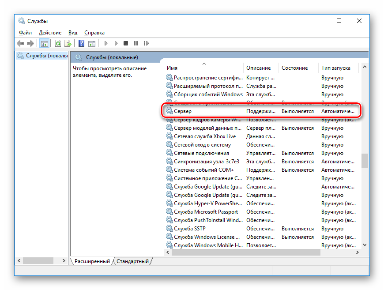Screen dimensions: 384x290
Task: Select Службы (локальные) in the left tree
Action: coord(46,56)
